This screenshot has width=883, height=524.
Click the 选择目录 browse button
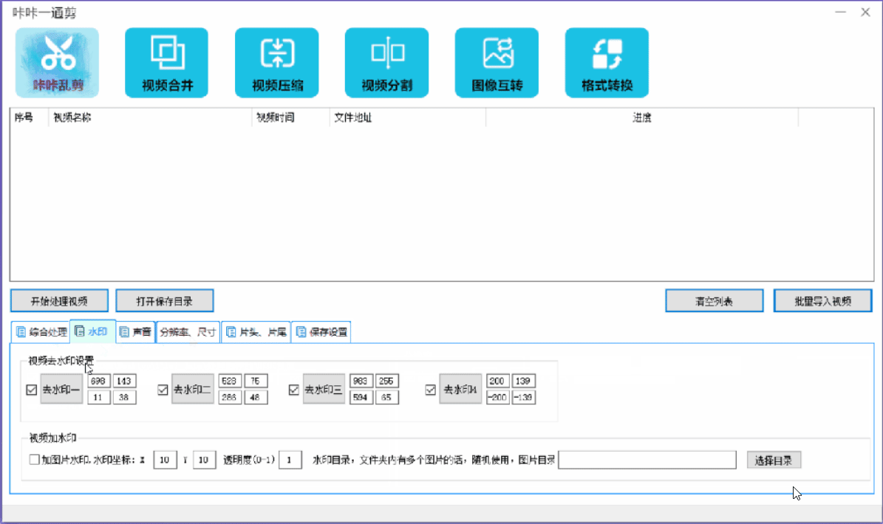pyautogui.click(x=774, y=461)
